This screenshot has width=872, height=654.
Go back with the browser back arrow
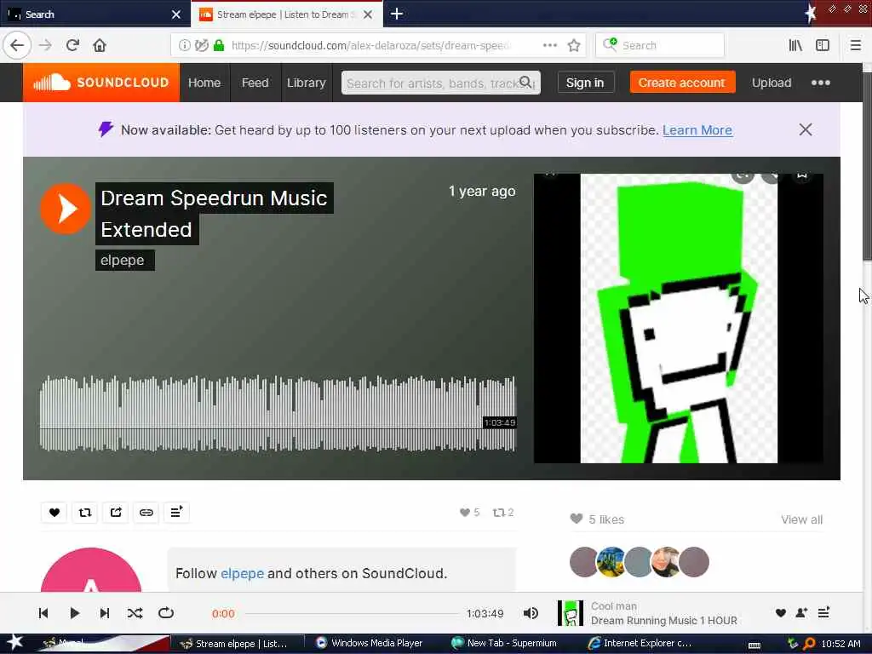coord(17,45)
